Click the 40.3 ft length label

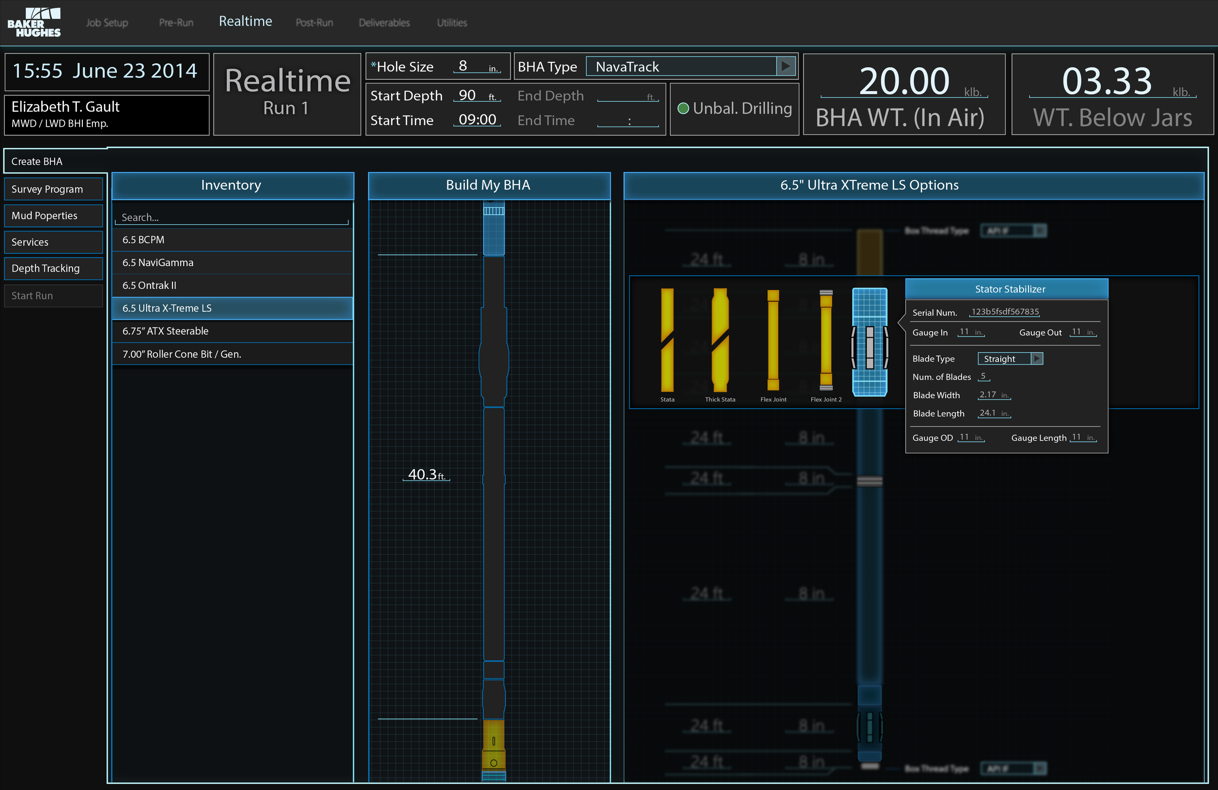pyautogui.click(x=426, y=474)
